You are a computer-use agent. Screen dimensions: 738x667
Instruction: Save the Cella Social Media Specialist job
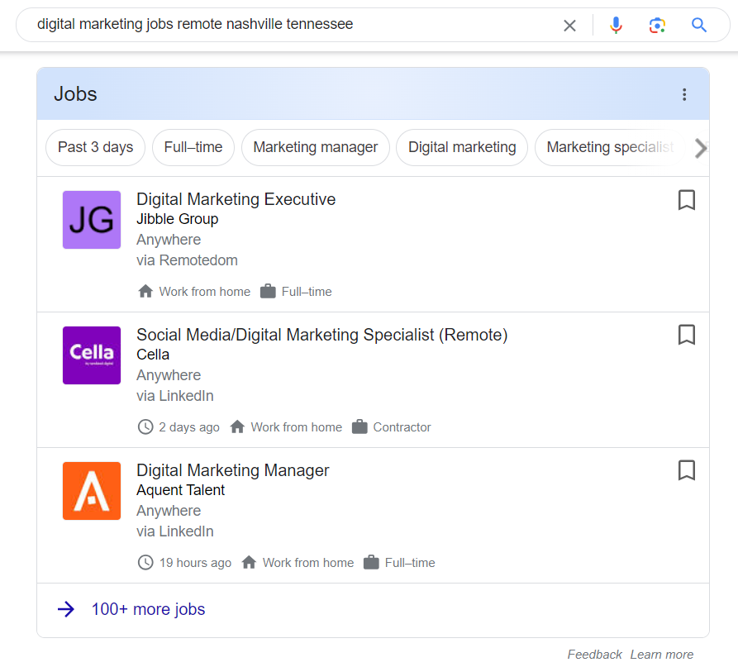pos(686,335)
